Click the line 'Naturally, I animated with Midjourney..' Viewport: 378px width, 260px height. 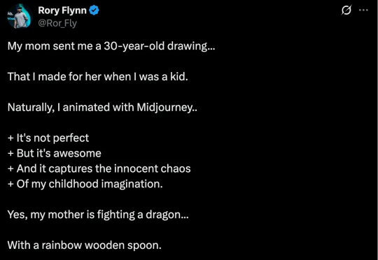tap(102, 108)
